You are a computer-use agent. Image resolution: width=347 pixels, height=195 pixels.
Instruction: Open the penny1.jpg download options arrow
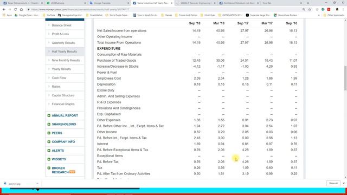click(x=37, y=184)
